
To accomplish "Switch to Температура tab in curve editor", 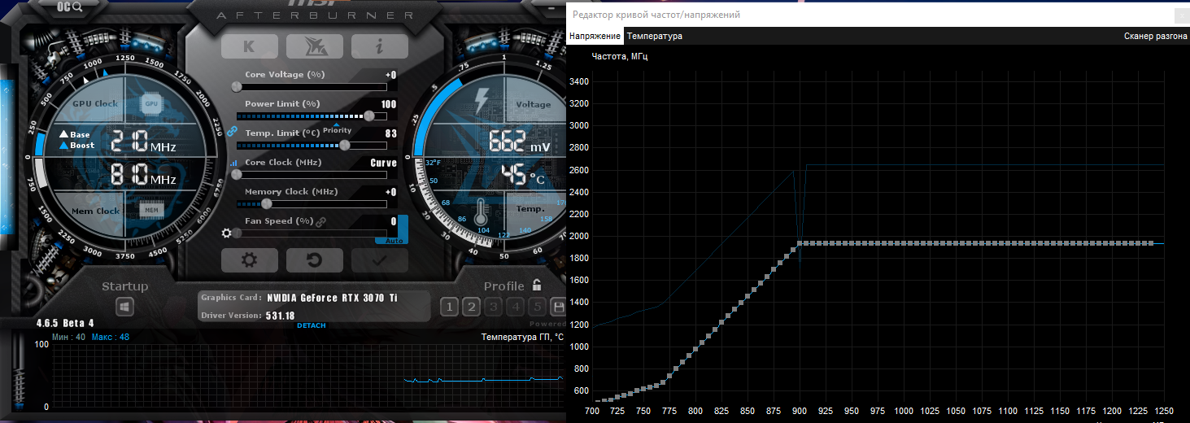I will pyautogui.click(x=655, y=37).
